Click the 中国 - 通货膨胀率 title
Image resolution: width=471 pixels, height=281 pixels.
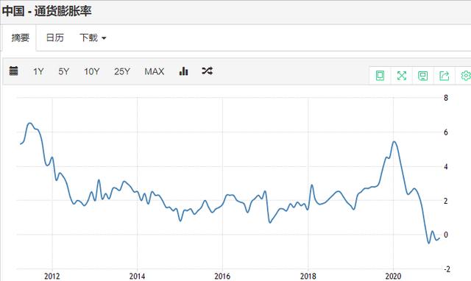coord(46,11)
